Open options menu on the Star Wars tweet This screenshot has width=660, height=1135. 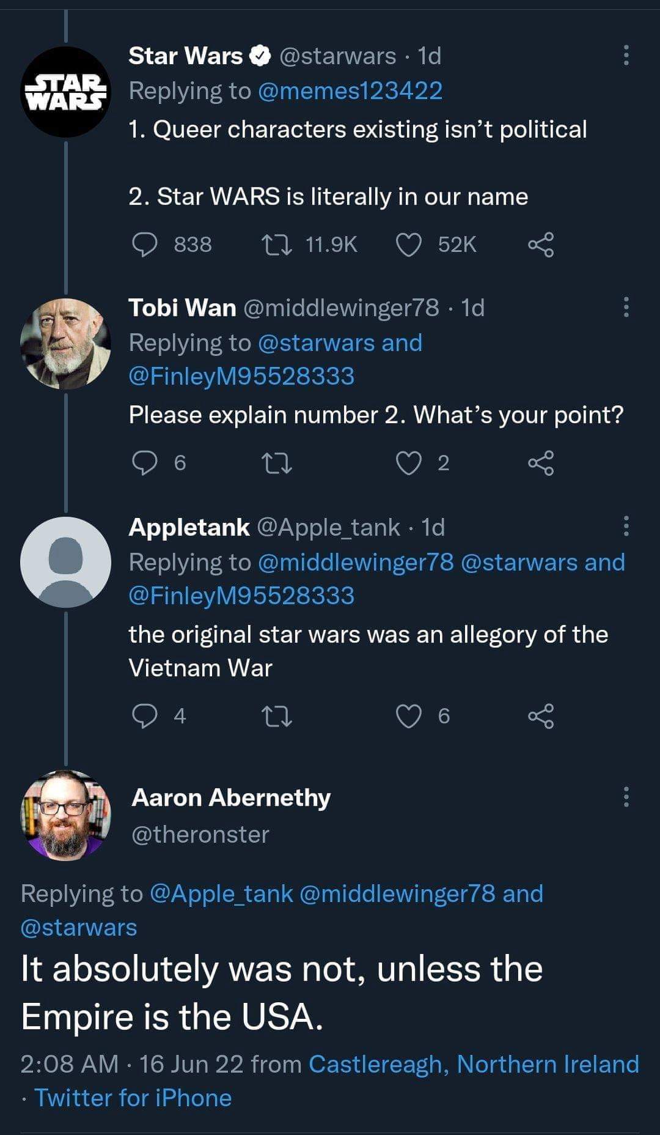click(x=626, y=56)
